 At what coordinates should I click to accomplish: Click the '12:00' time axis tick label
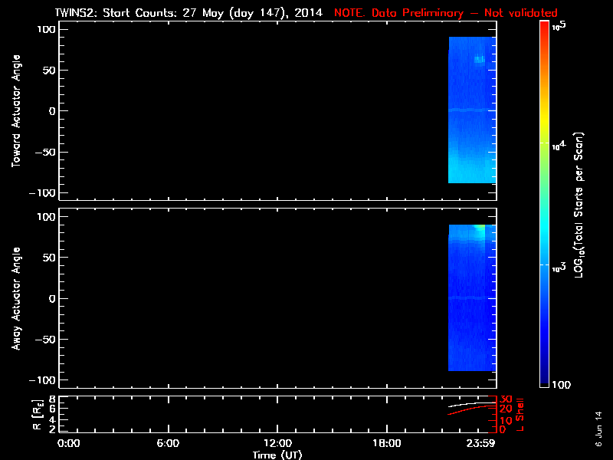tap(277, 443)
